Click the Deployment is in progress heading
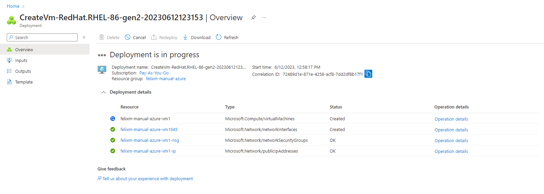 155,55
